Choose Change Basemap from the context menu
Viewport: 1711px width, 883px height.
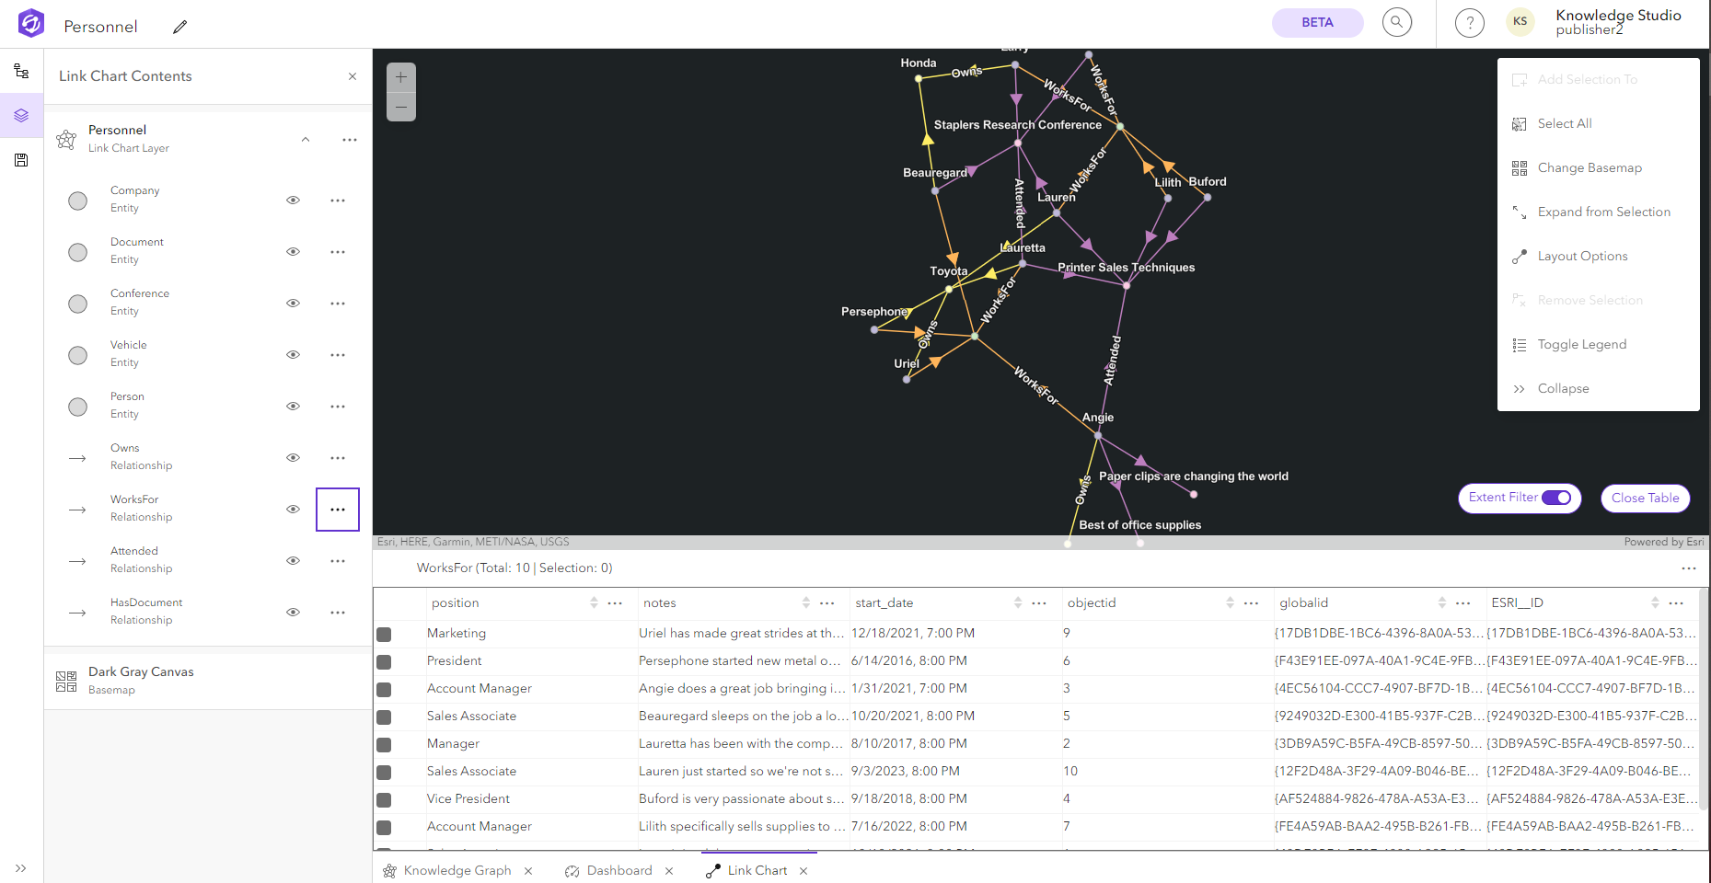tap(1589, 167)
